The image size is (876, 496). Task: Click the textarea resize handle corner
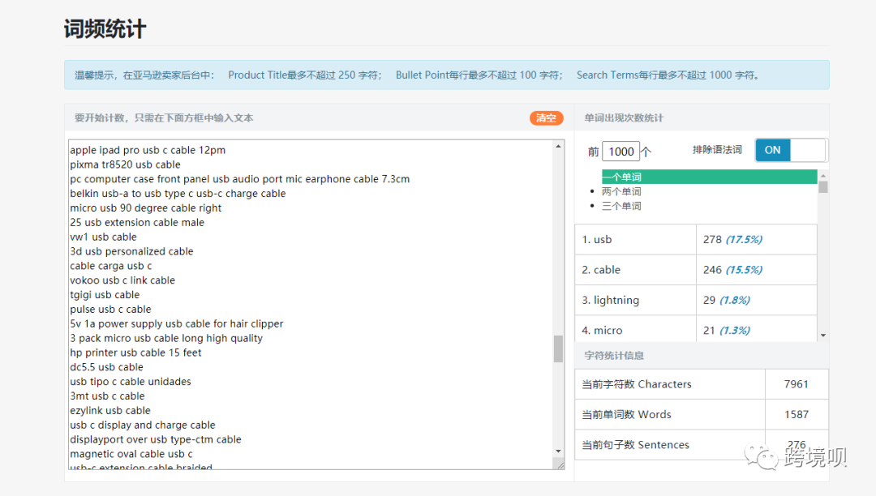point(560,464)
